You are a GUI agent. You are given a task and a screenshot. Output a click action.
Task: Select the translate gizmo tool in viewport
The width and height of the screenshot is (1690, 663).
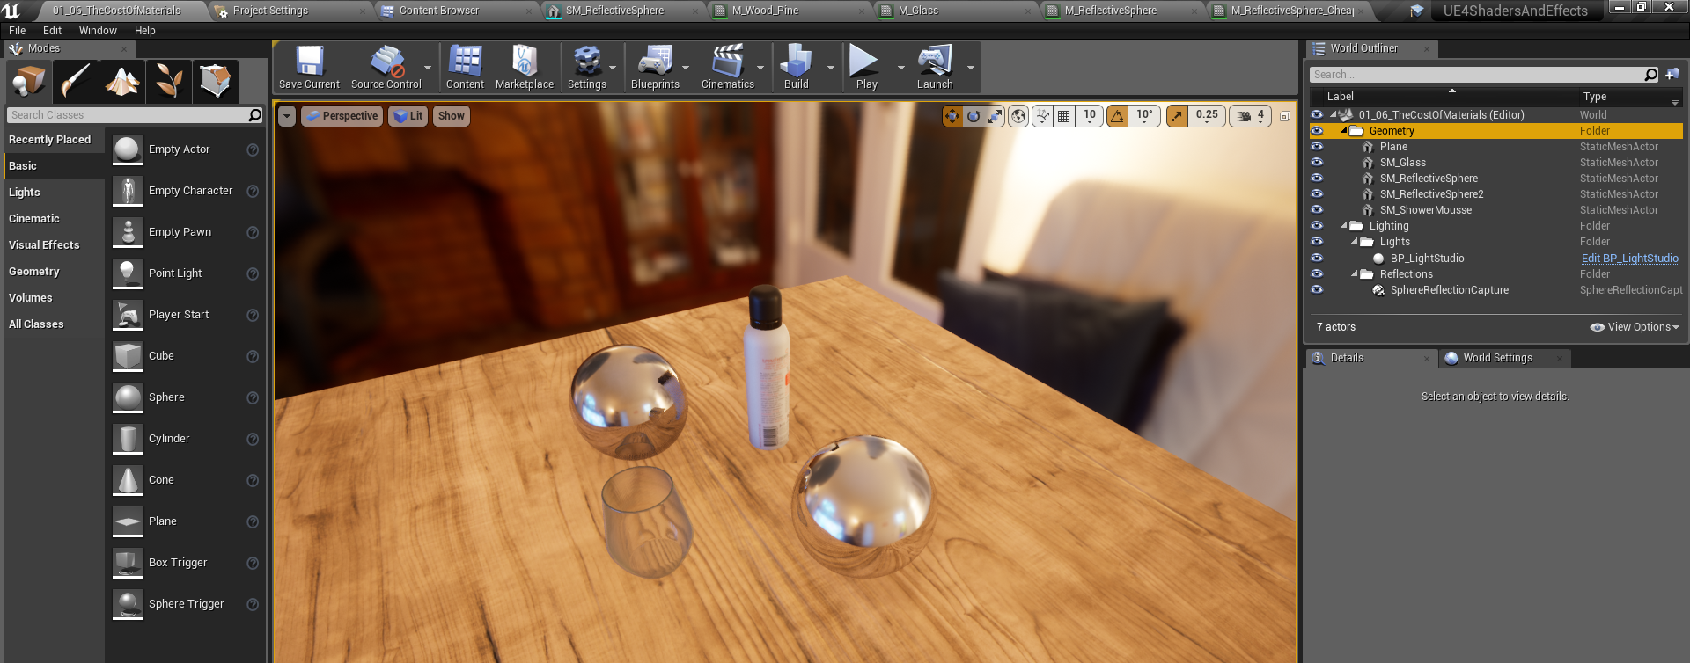point(952,116)
